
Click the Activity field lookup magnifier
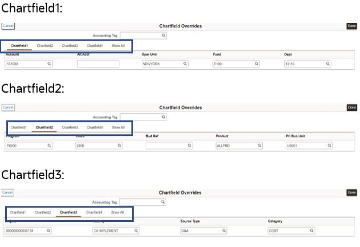click(x=136, y=230)
